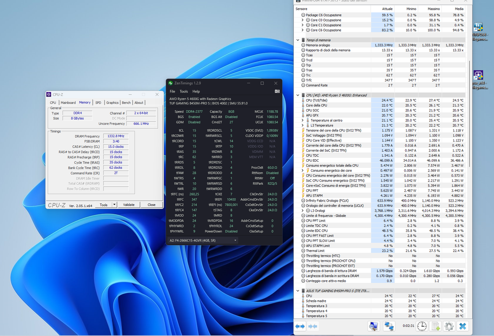
Task: Select the Limite EDC CPU sensor row
Action: pos(380,231)
